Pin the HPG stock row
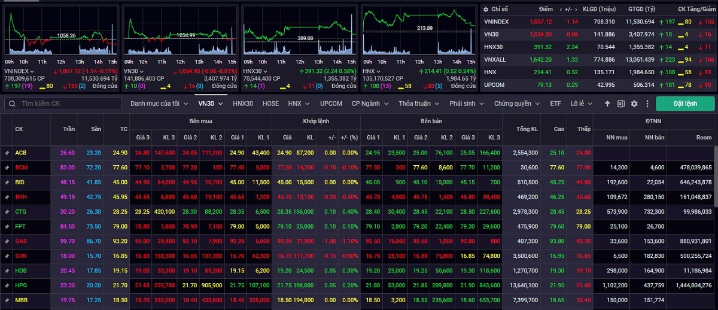This screenshot has width=718, height=310. (x=7, y=285)
